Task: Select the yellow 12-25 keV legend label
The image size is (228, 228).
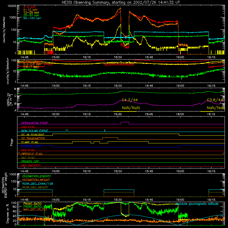Action: pyautogui.click(x=31, y=13)
